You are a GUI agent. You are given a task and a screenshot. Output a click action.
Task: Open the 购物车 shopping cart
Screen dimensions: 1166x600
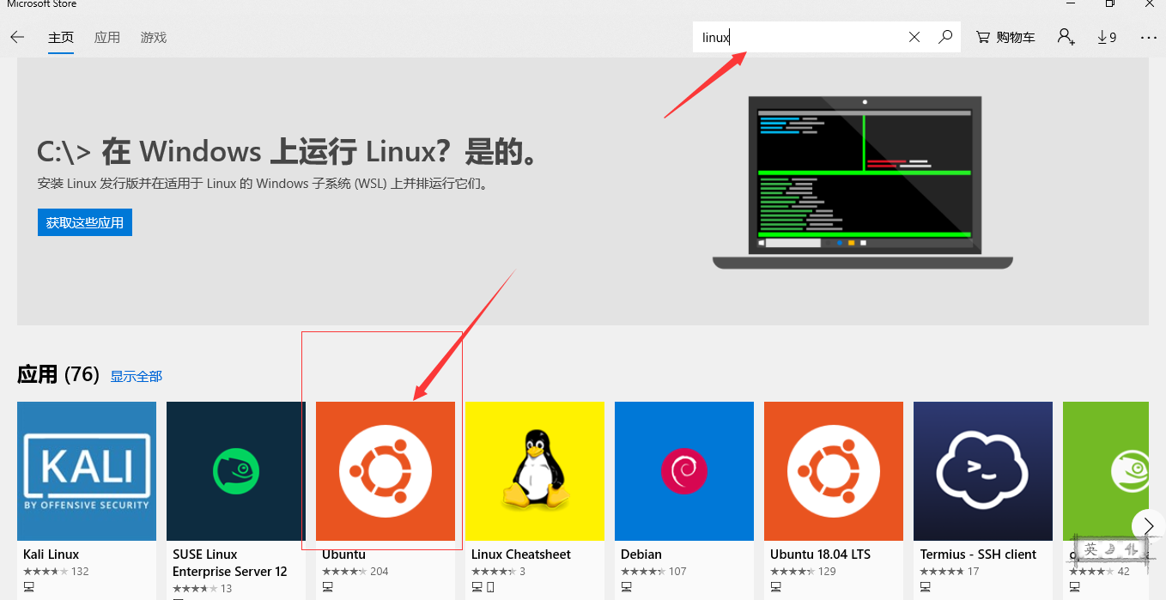pyautogui.click(x=1005, y=36)
